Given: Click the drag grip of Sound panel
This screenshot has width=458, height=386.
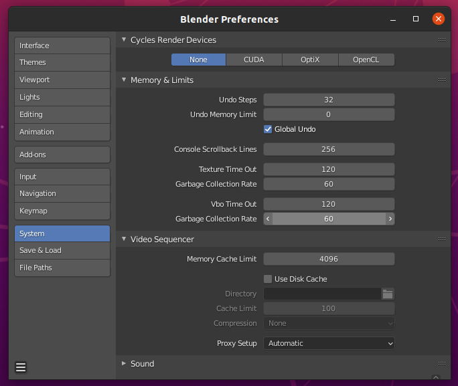Looking at the screenshot, I should point(442,363).
